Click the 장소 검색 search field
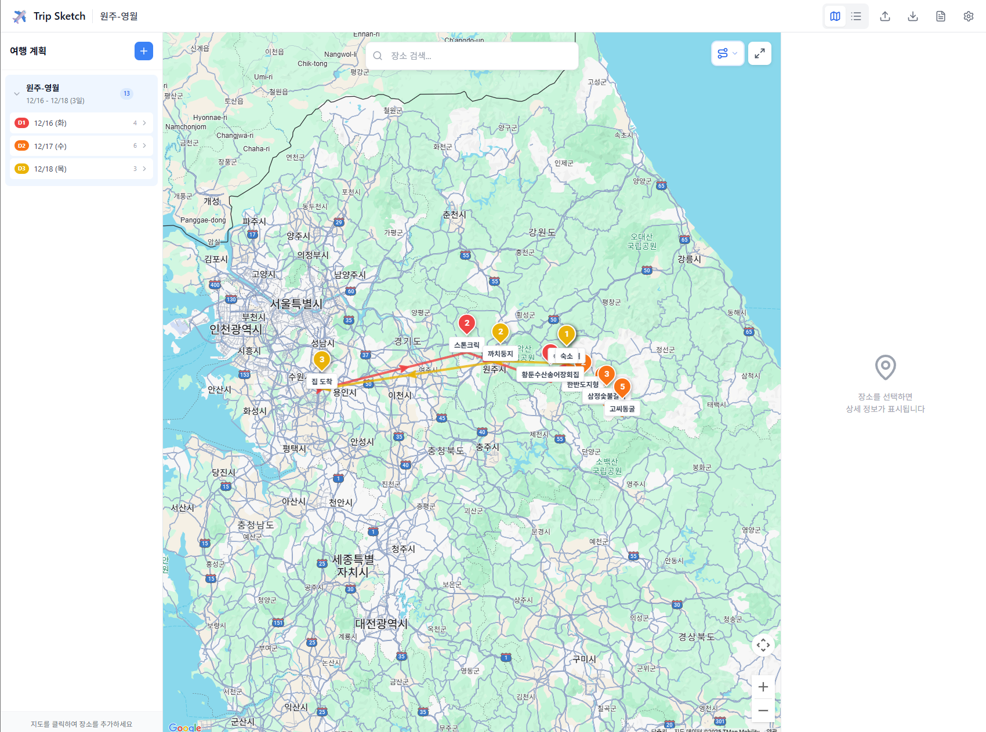Screen dimensions: 986x732 click(x=471, y=55)
